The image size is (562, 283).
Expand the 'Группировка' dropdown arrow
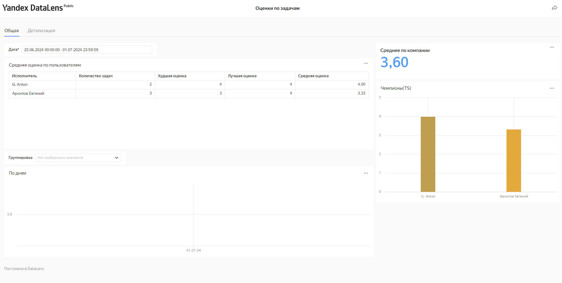point(117,158)
